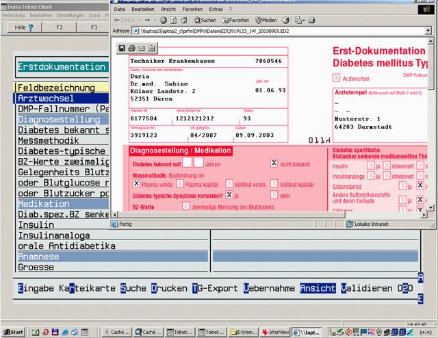
Task: Click the Suchen search toolbar button
Action: [204, 21]
